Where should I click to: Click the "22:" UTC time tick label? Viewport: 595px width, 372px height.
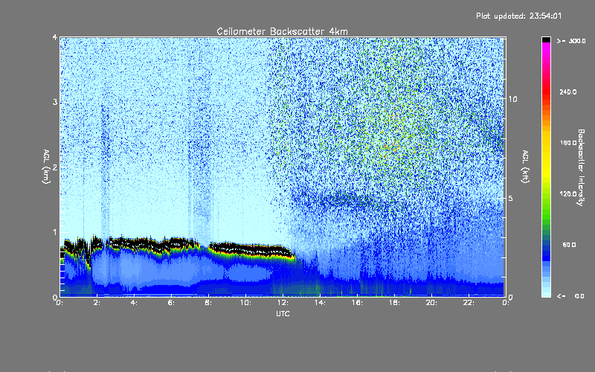click(x=469, y=303)
